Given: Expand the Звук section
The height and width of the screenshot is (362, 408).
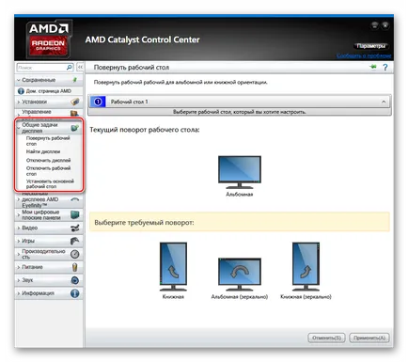Looking at the screenshot, I should [x=19, y=280].
